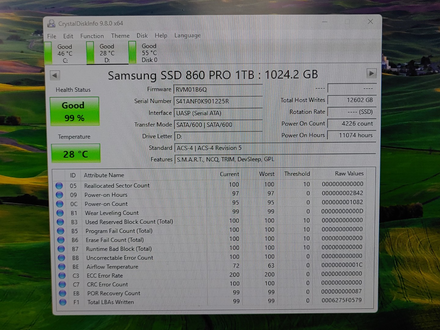Click raw value 000000002B42
440x330 pixels.
(343, 193)
